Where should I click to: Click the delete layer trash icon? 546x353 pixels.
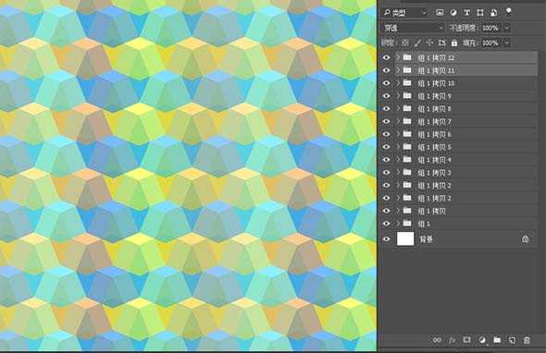coord(527,340)
